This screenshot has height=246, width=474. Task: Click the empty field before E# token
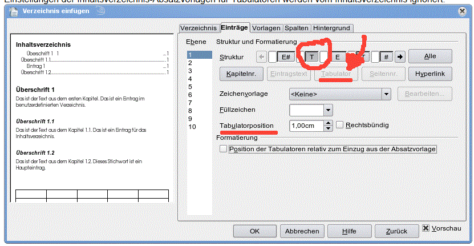(x=273, y=57)
